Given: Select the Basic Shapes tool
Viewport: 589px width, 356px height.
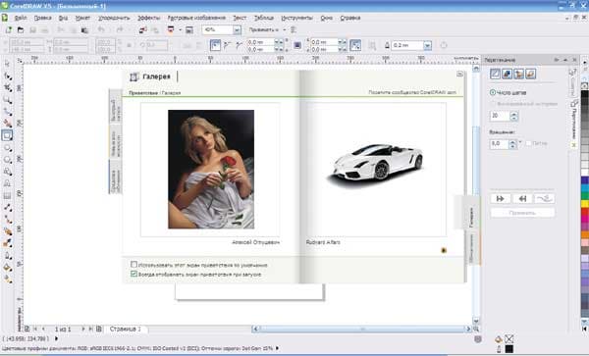Looking at the screenshot, I should 7,172.
